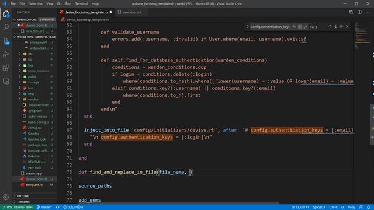Expand the Timeline panel
The width and height of the screenshot is (374, 210).
click(34, 202)
